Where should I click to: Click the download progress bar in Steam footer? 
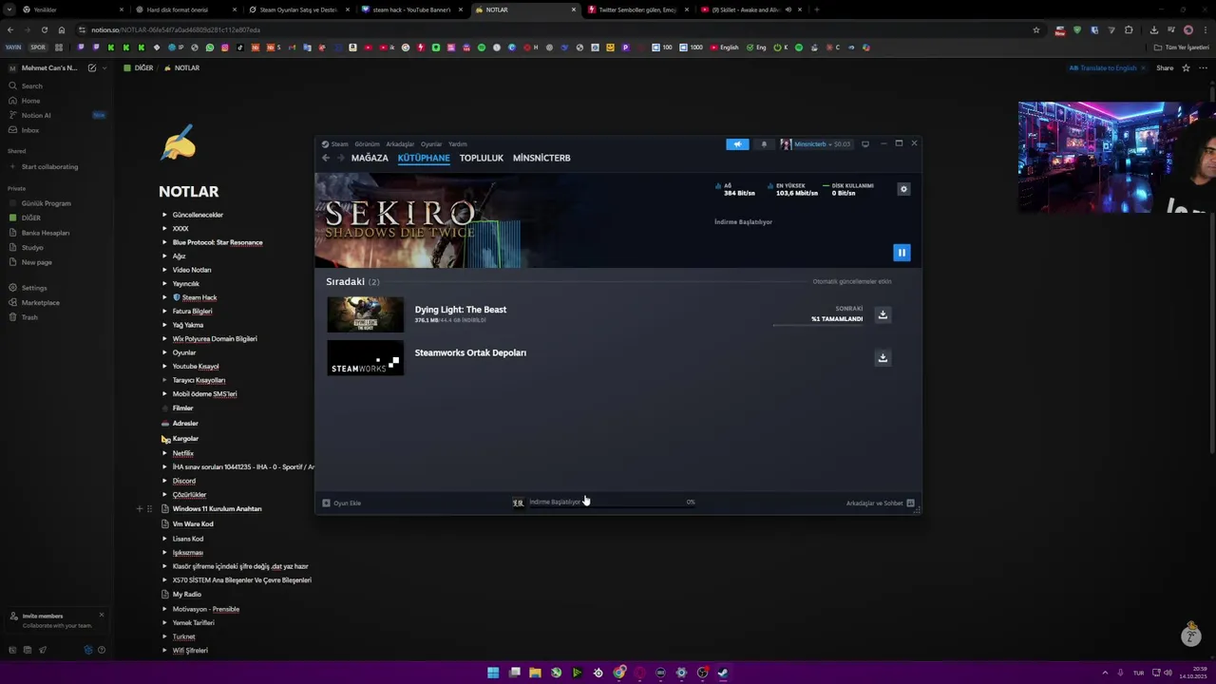pos(613,507)
